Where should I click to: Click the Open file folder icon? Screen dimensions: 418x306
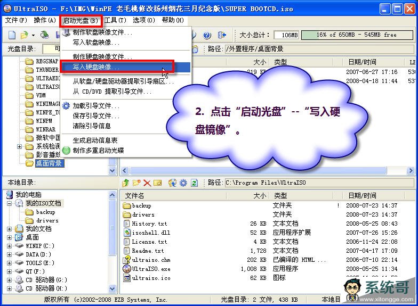pyautogui.click(x=25, y=35)
